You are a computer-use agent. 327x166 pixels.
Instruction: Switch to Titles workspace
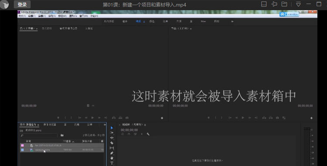click(x=203, y=21)
